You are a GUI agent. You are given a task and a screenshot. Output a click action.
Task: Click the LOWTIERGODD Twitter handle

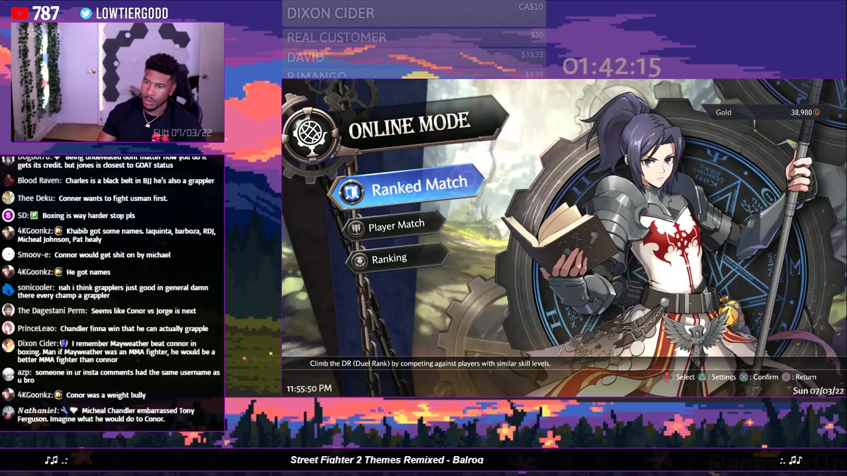132,13
